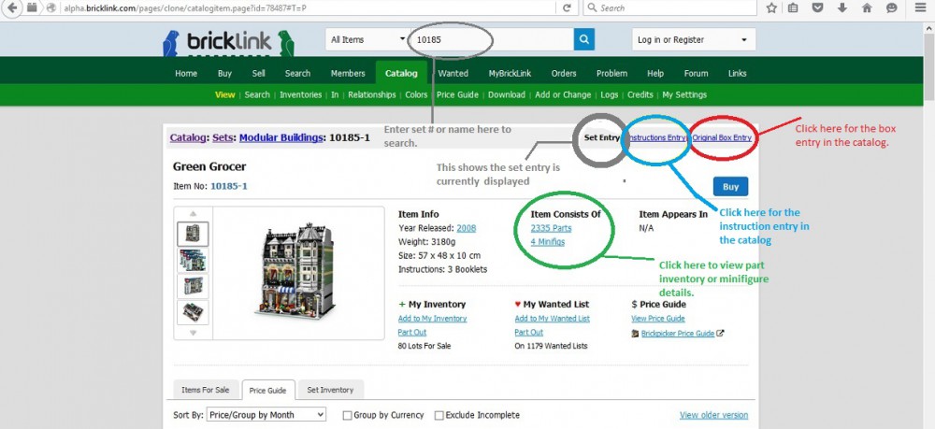This screenshot has height=429, width=935.
Task: Select the Colors submenu link
Action: (x=416, y=94)
